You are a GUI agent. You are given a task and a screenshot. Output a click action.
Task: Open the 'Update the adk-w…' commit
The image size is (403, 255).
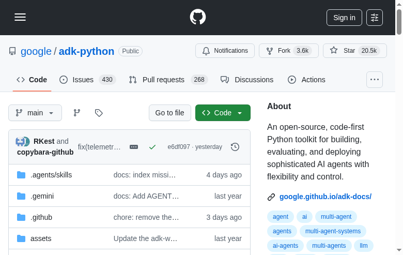[145, 238]
